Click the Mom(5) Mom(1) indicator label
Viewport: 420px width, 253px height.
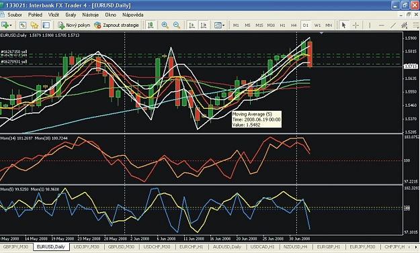[x=30, y=189]
